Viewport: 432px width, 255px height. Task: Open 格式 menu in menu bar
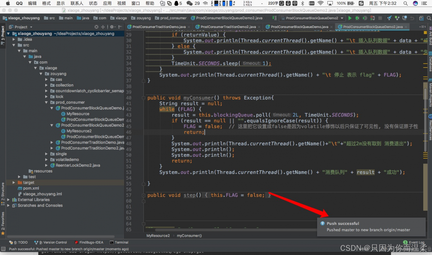click(46, 3)
